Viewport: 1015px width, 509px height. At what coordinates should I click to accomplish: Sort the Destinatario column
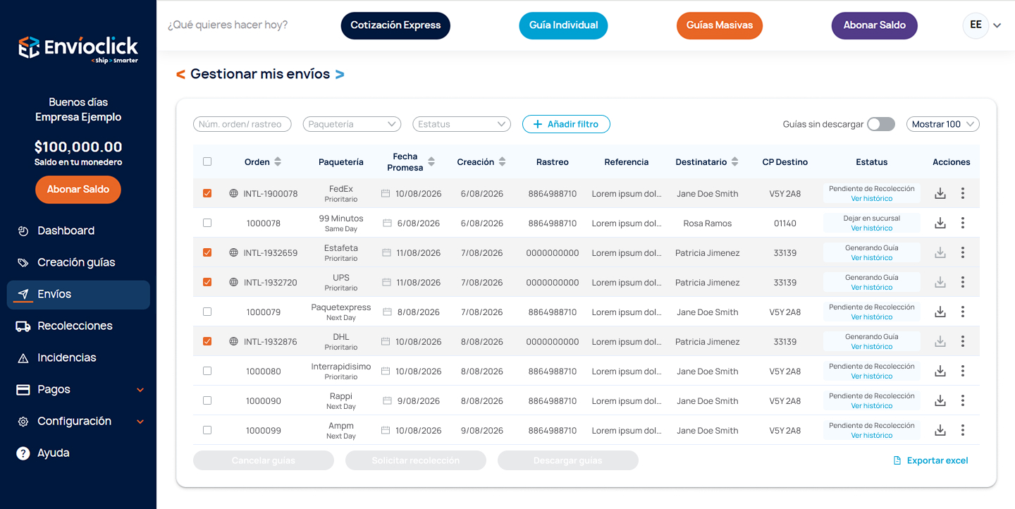click(x=734, y=162)
